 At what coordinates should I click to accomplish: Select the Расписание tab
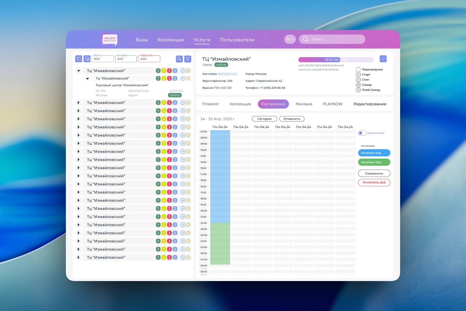273,104
